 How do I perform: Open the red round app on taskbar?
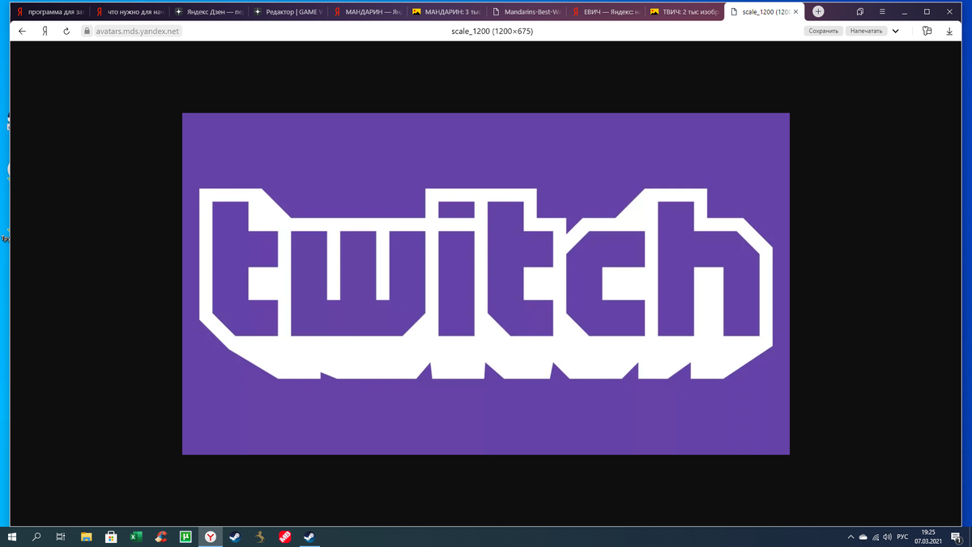[284, 536]
